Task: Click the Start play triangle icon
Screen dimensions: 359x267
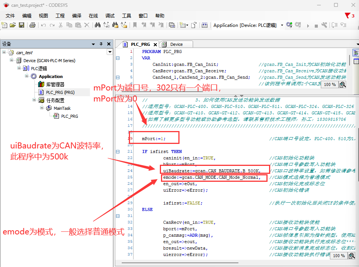Action: point(308,26)
